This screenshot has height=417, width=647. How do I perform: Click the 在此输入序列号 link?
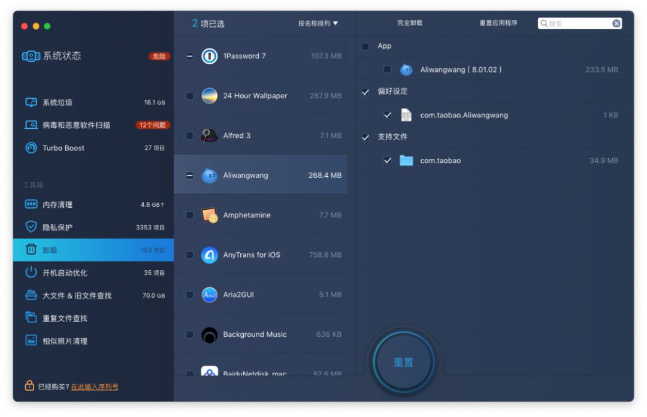coord(95,387)
